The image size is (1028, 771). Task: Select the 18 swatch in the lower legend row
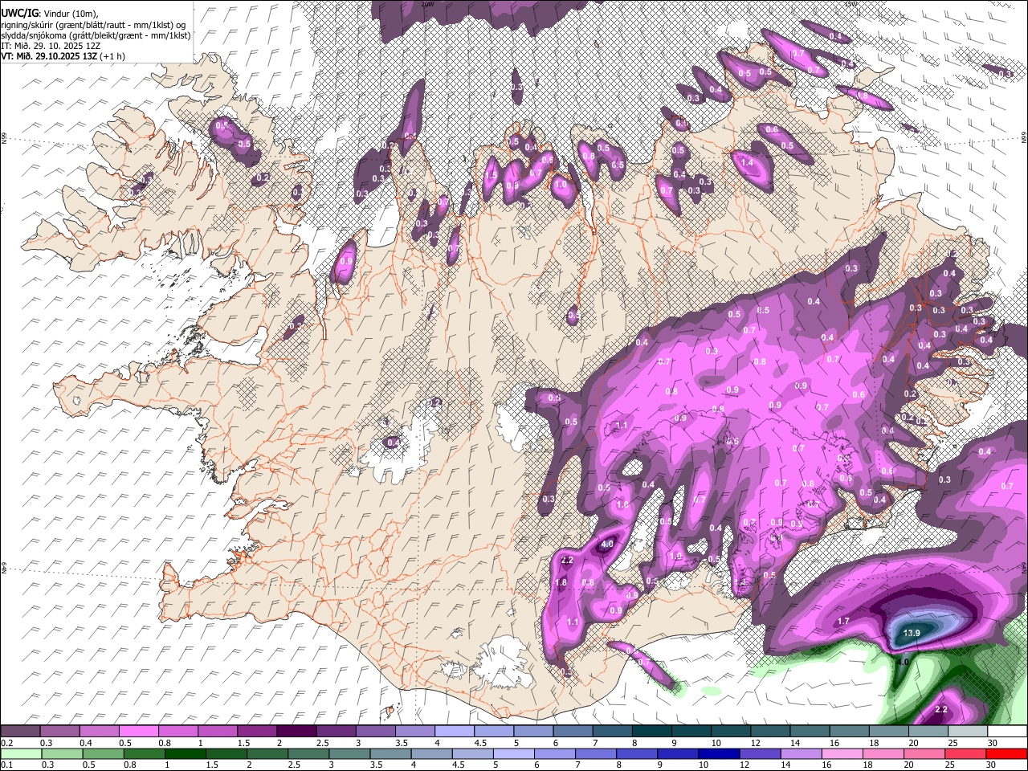point(883,754)
